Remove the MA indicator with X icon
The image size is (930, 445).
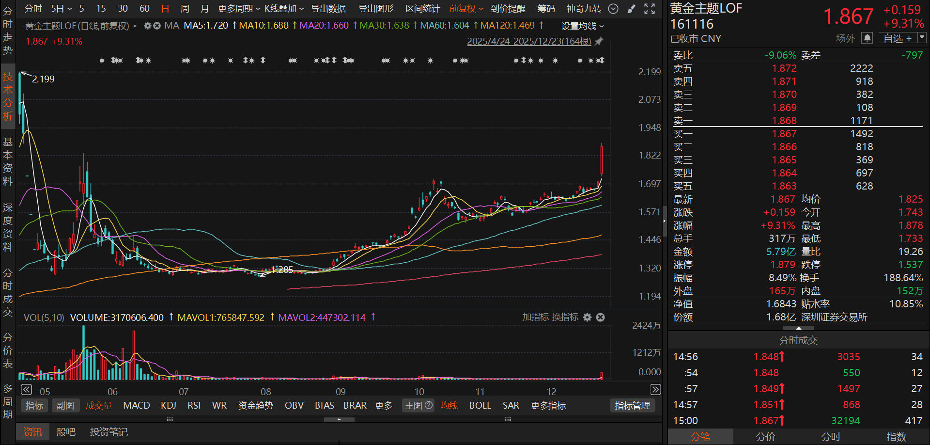coord(157,26)
